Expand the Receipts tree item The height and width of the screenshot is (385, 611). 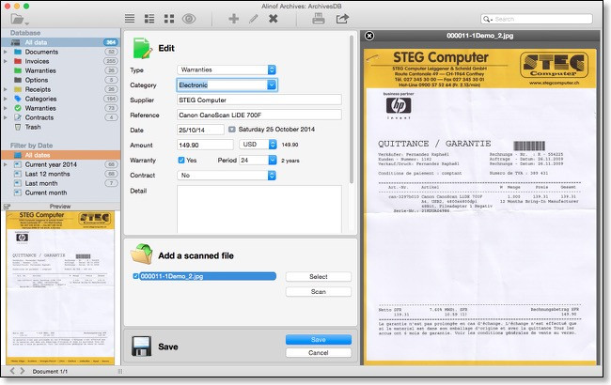coord(6,89)
